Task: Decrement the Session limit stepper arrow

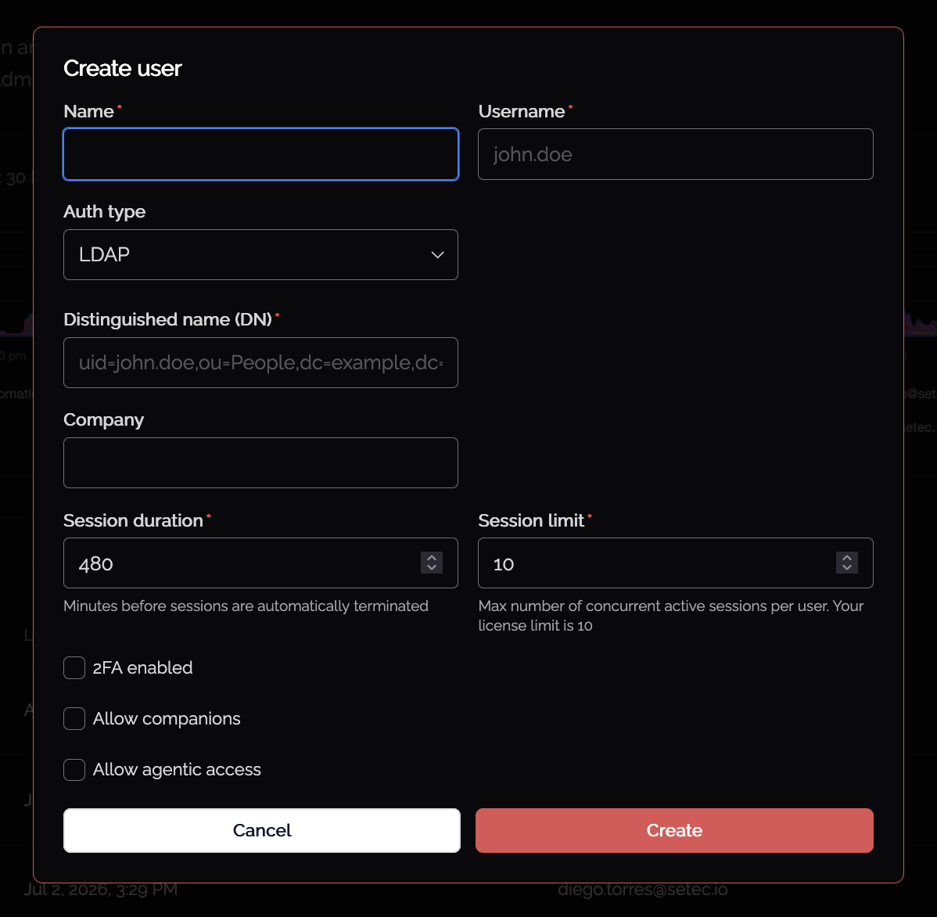Action: [847, 568]
